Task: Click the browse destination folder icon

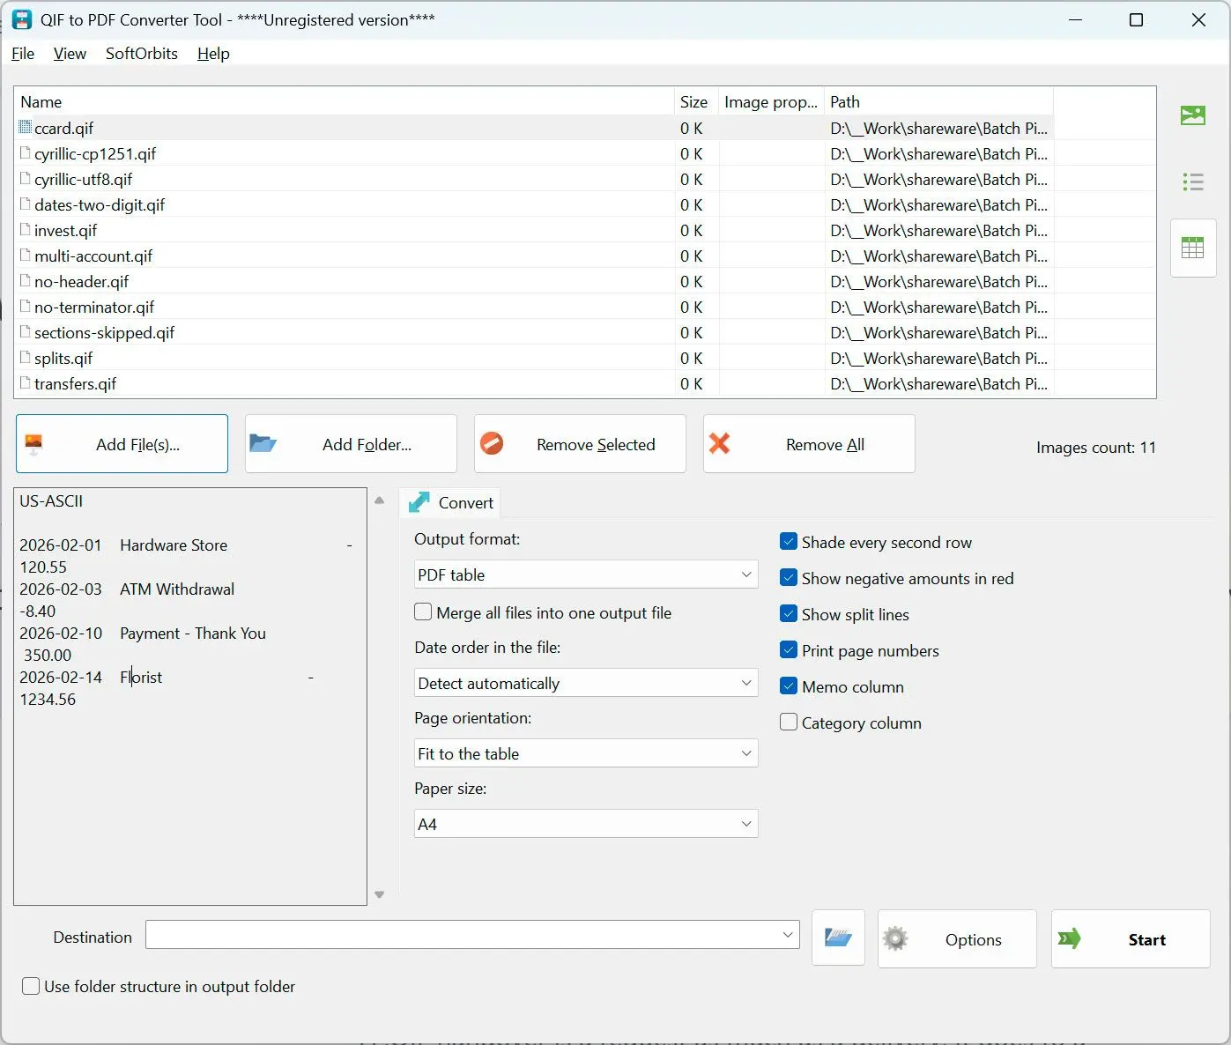Action: tap(837, 938)
